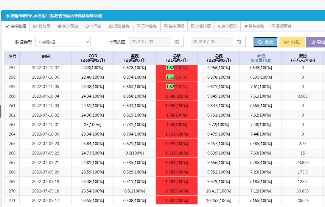Switch to the 排放量 tab
This screenshot has width=325, height=207.
click(x=42, y=26)
